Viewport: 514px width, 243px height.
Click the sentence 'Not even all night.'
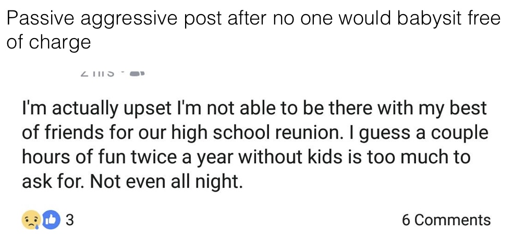(x=167, y=181)
